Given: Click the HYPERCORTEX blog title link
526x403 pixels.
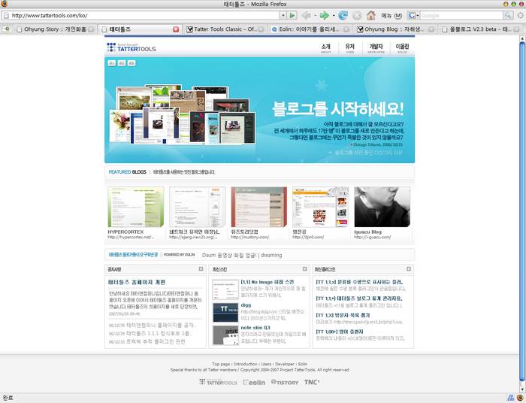Looking at the screenshot, I should coord(125,232).
